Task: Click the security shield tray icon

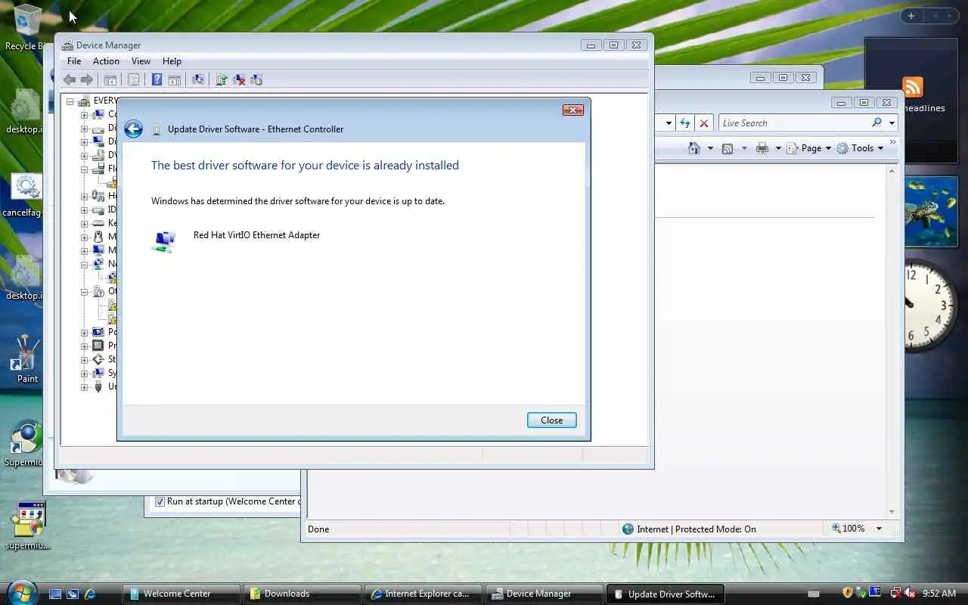Action: [847, 594]
